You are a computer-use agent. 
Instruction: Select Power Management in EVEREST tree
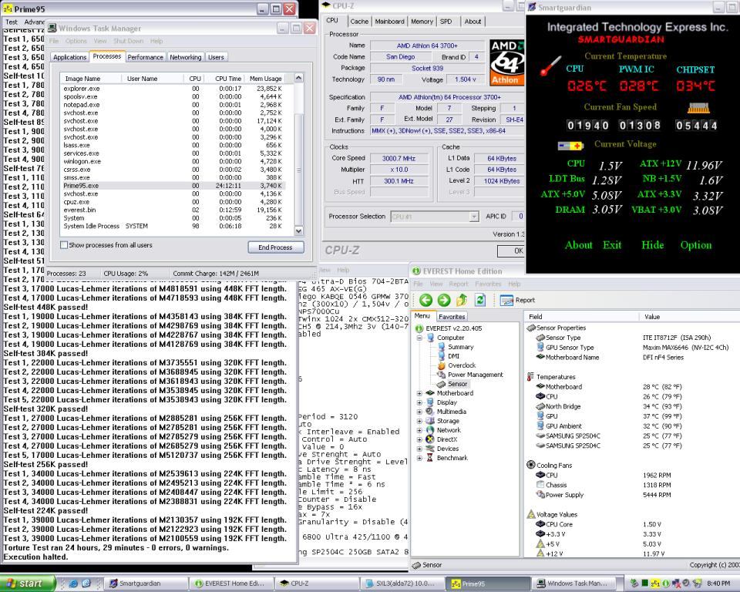[x=476, y=375]
